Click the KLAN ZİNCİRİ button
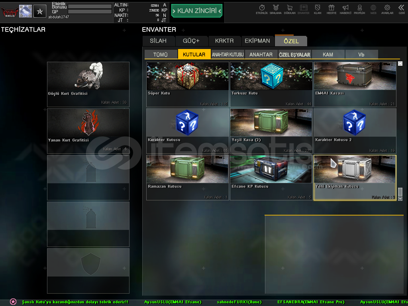 pos(197,11)
